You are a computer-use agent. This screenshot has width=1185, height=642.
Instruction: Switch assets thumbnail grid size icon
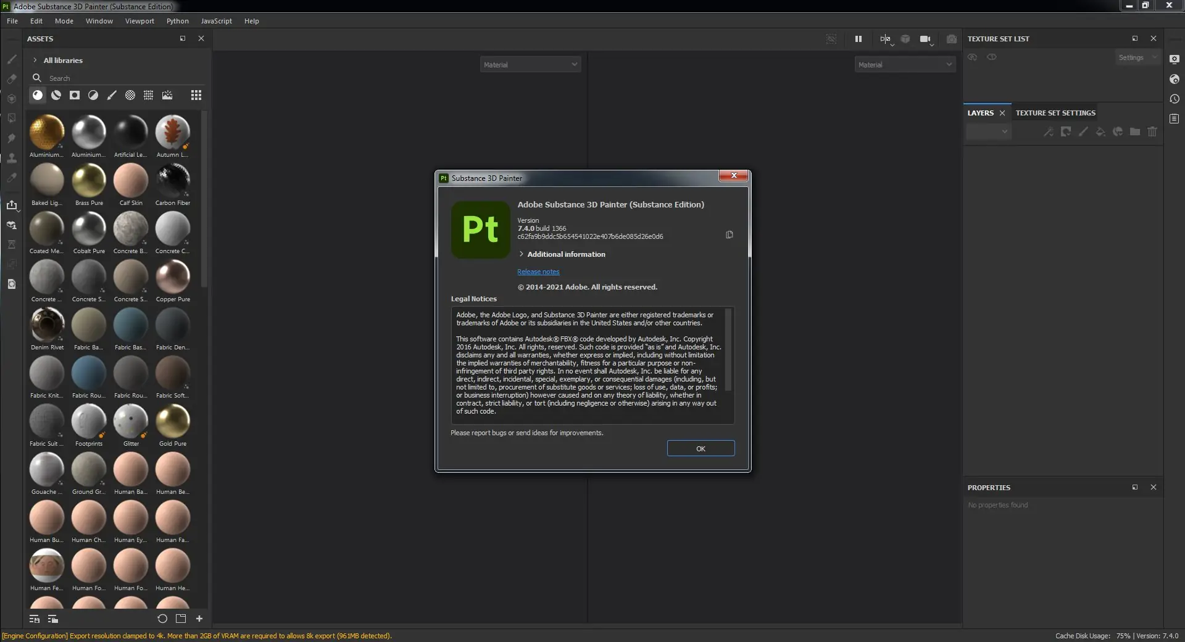pyautogui.click(x=196, y=95)
